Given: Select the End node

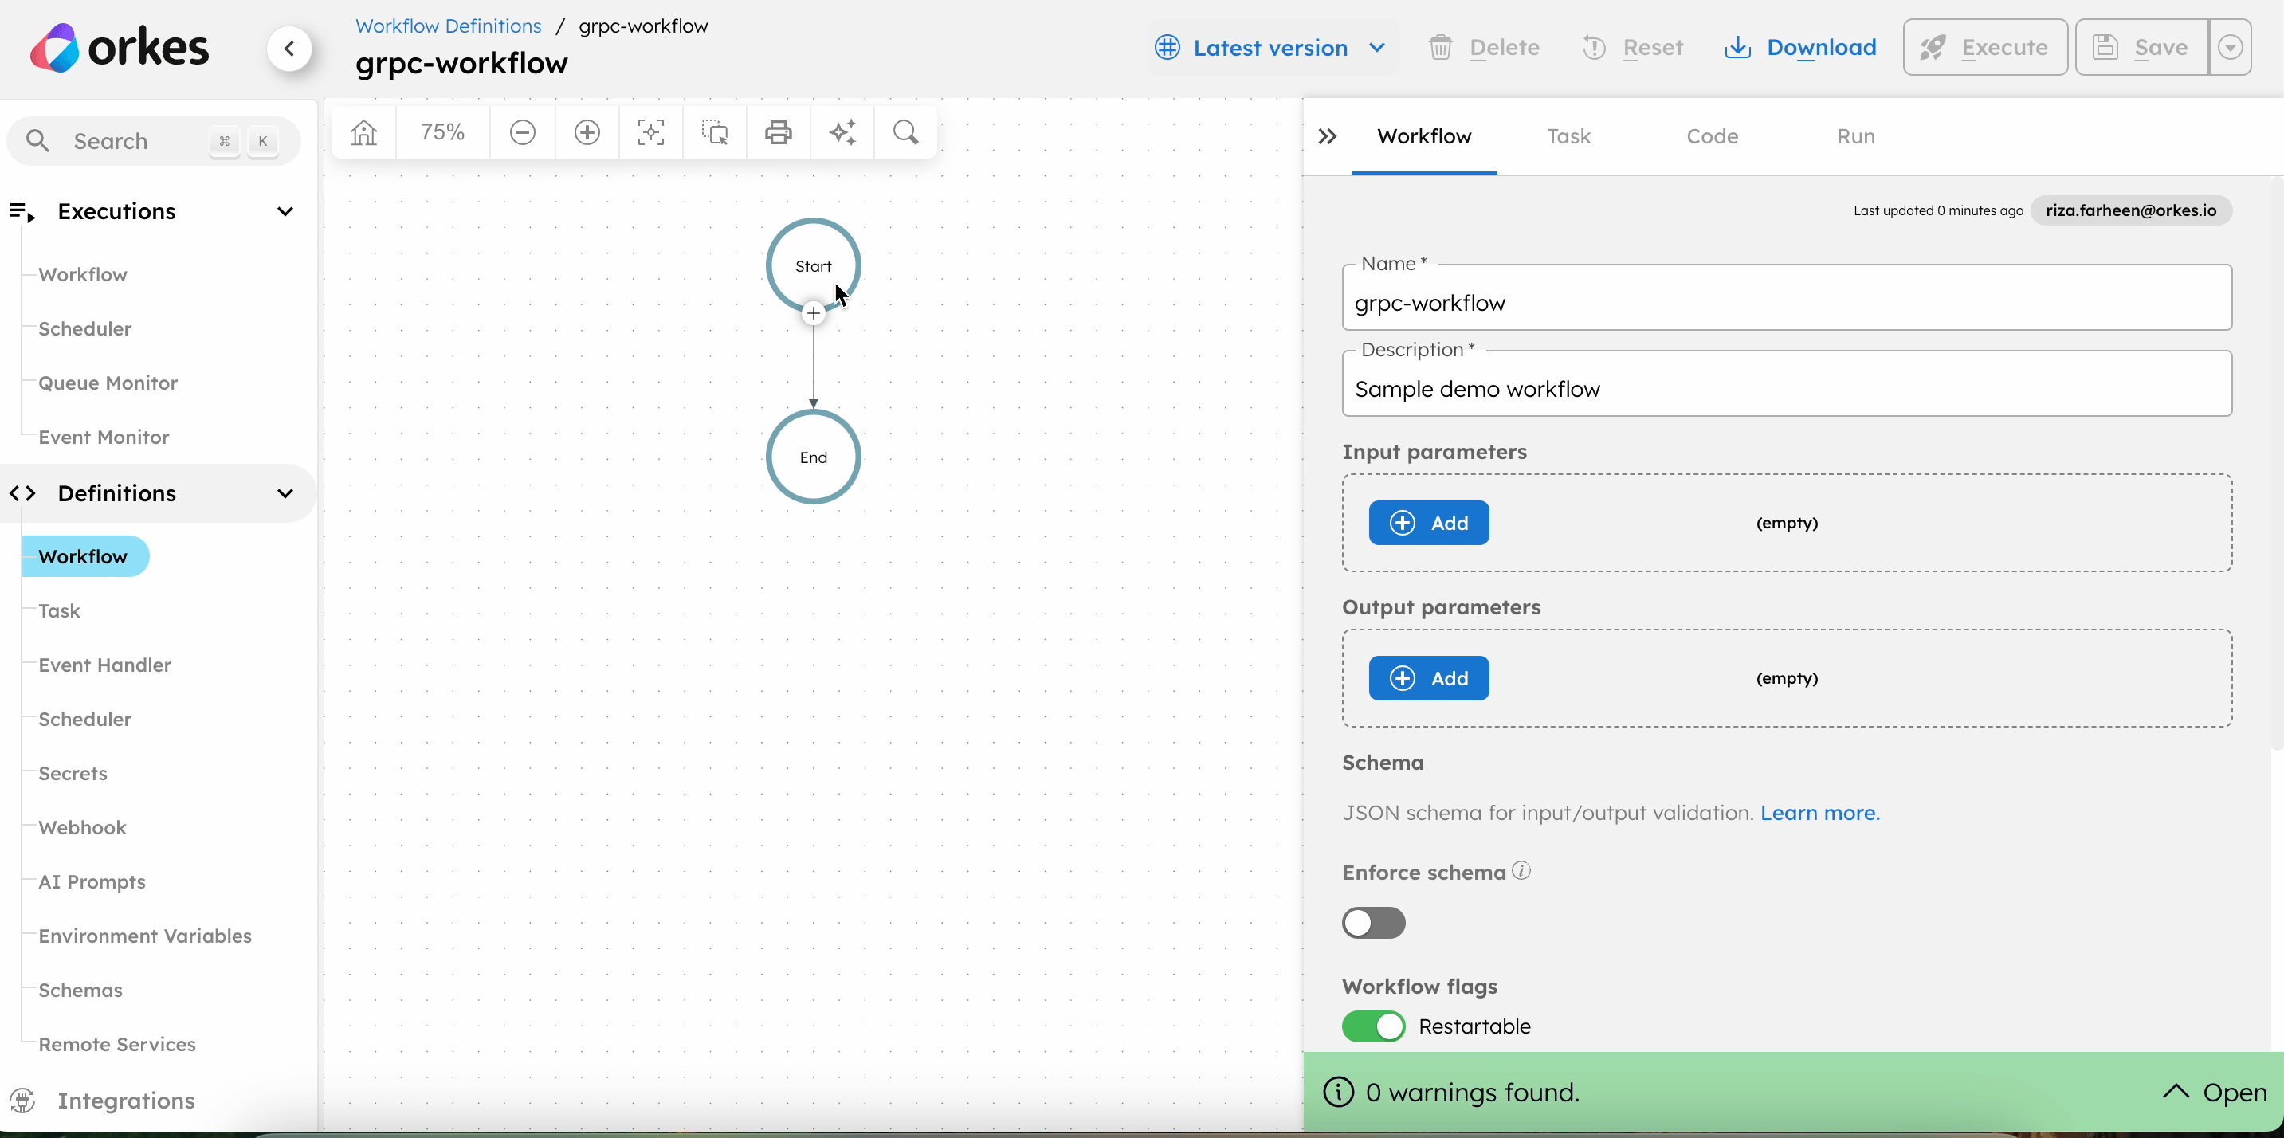Looking at the screenshot, I should [813, 457].
